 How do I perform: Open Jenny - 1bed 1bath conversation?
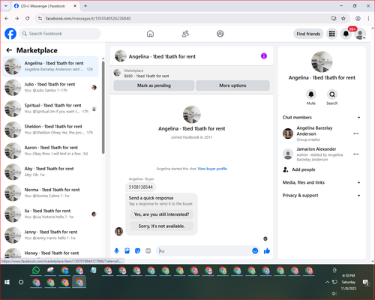coord(51,235)
